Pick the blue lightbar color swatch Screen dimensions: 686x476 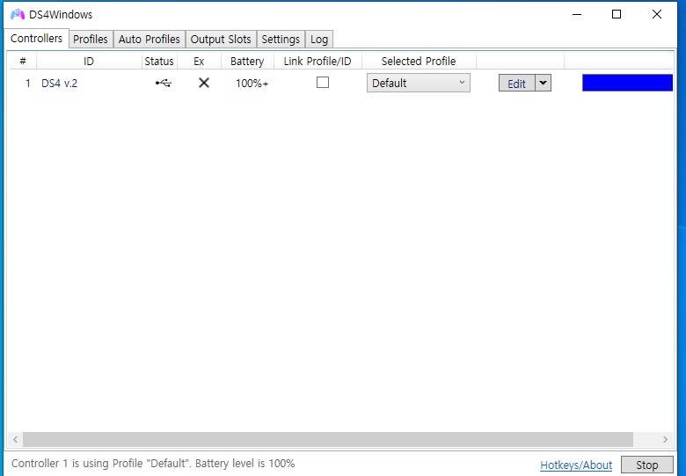coord(627,83)
